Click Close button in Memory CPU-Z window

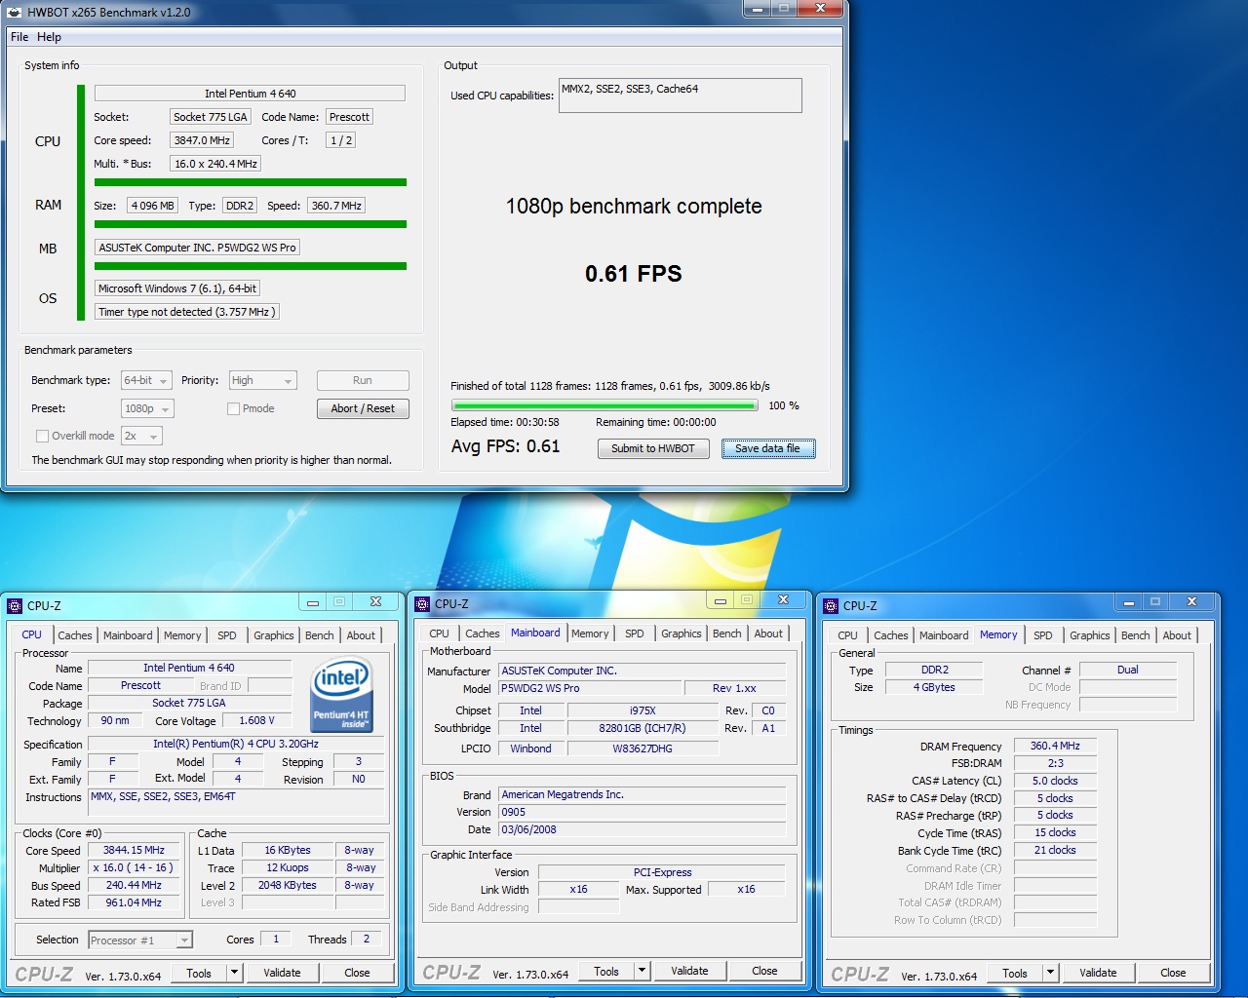tap(1173, 973)
